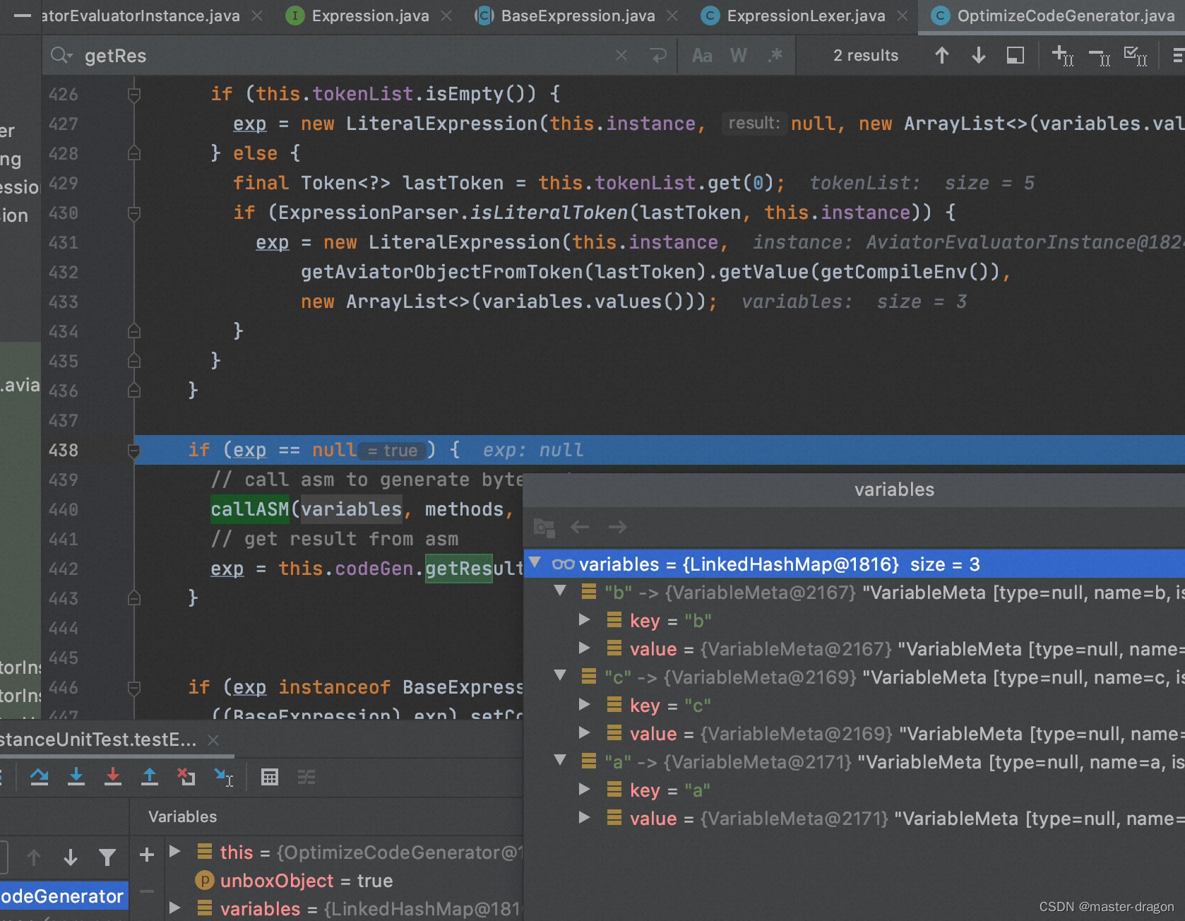Select all search occurrences

[1136, 55]
